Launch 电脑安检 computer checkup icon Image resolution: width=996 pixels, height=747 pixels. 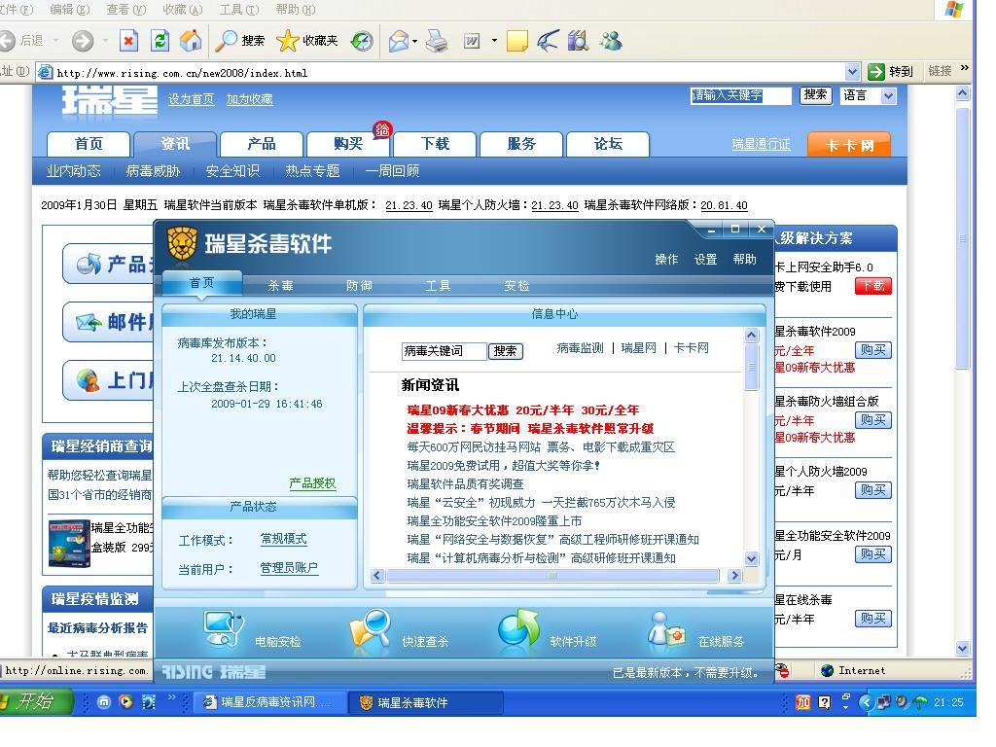tap(224, 629)
